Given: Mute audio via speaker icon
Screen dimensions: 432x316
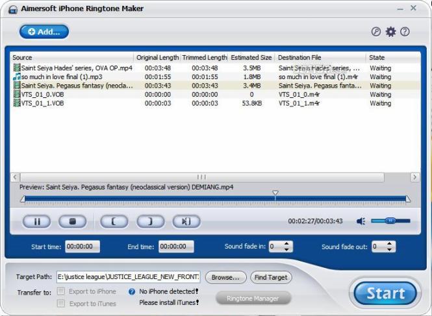Looking at the screenshot, I should [x=361, y=221].
